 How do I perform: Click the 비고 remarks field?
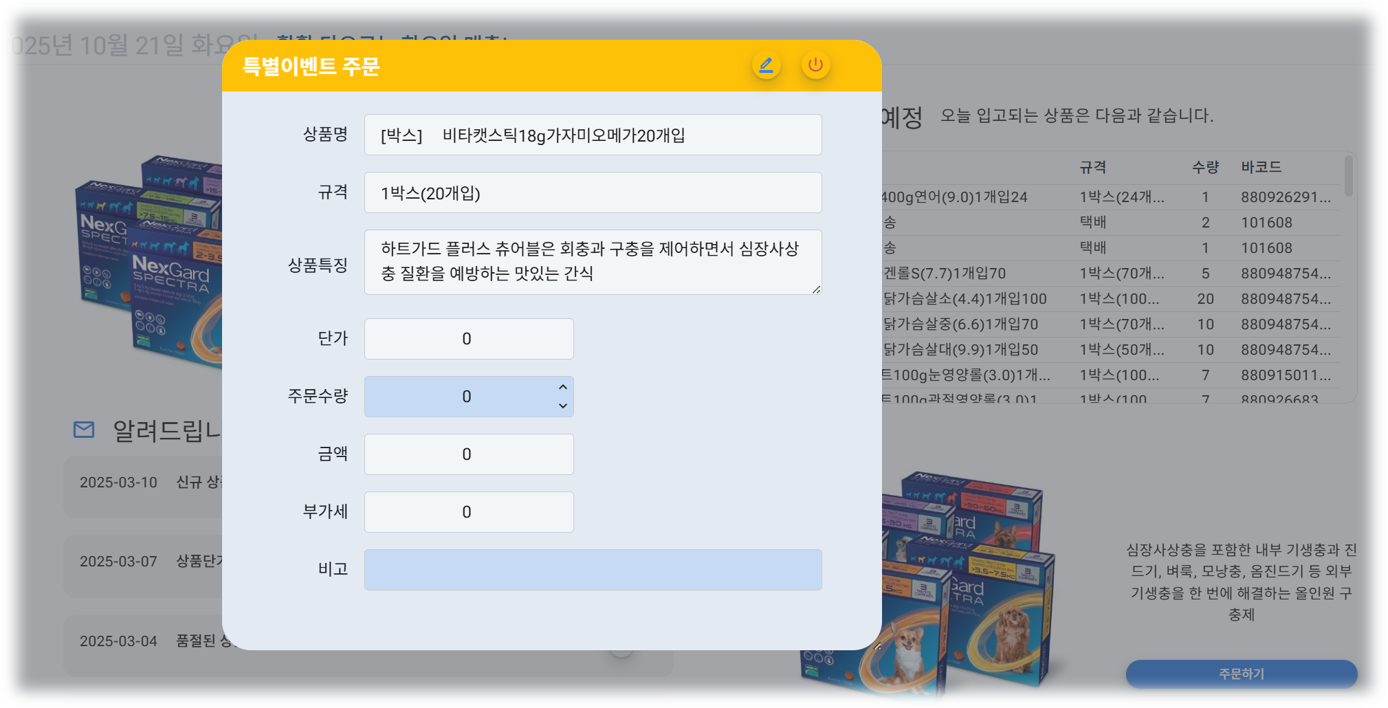click(593, 570)
